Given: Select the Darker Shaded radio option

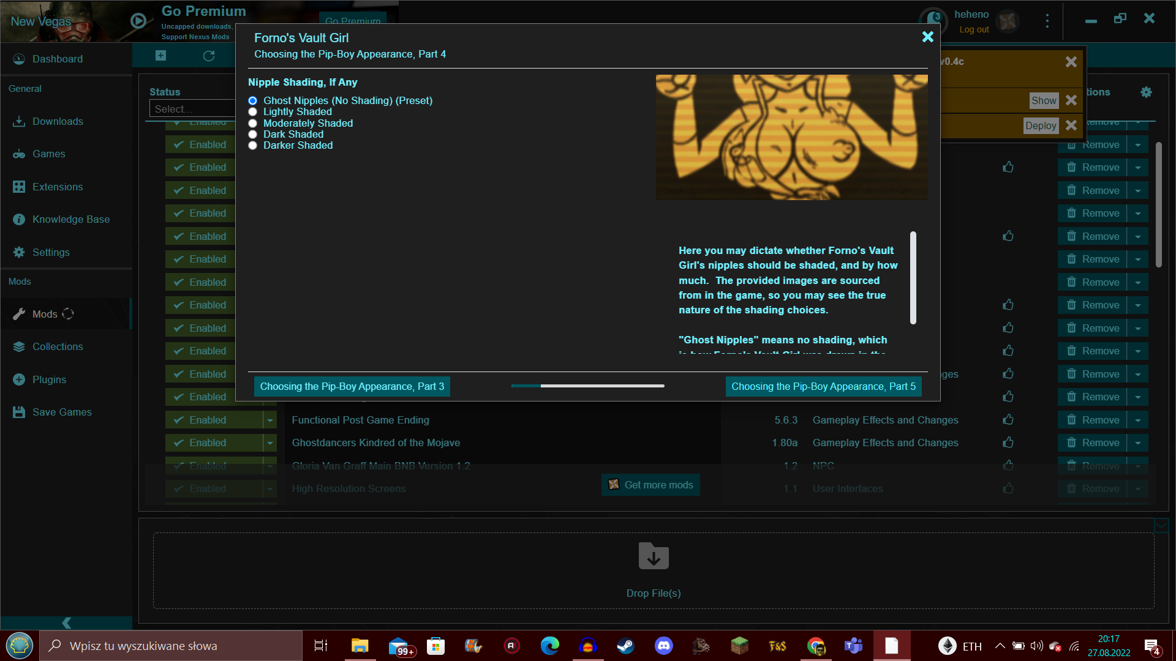Looking at the screenshot, I should click(x=252, y=146).
